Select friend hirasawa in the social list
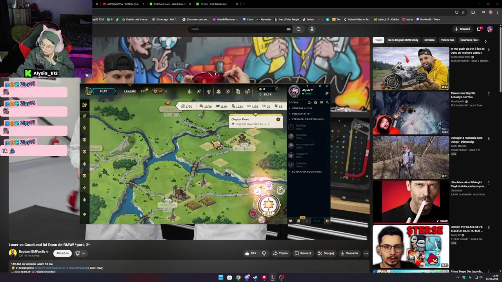This screenshot has width=502, height=282. click(x=308, y=136)
